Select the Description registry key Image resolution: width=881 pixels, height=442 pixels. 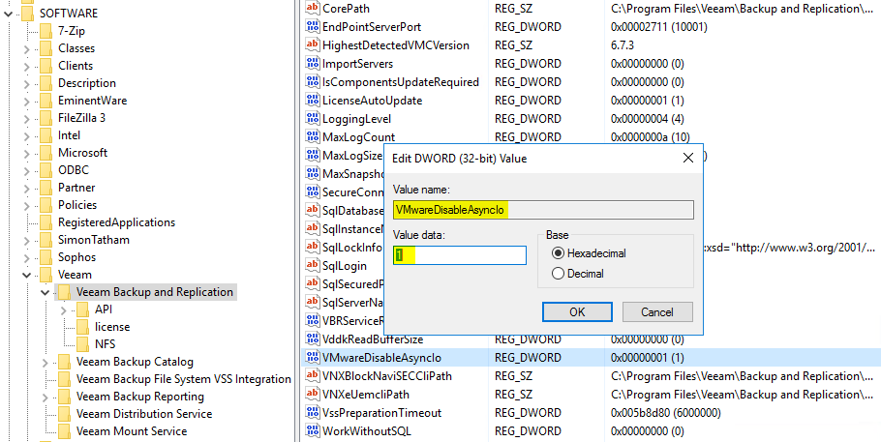pyautogui.click(x=86, y=83)
